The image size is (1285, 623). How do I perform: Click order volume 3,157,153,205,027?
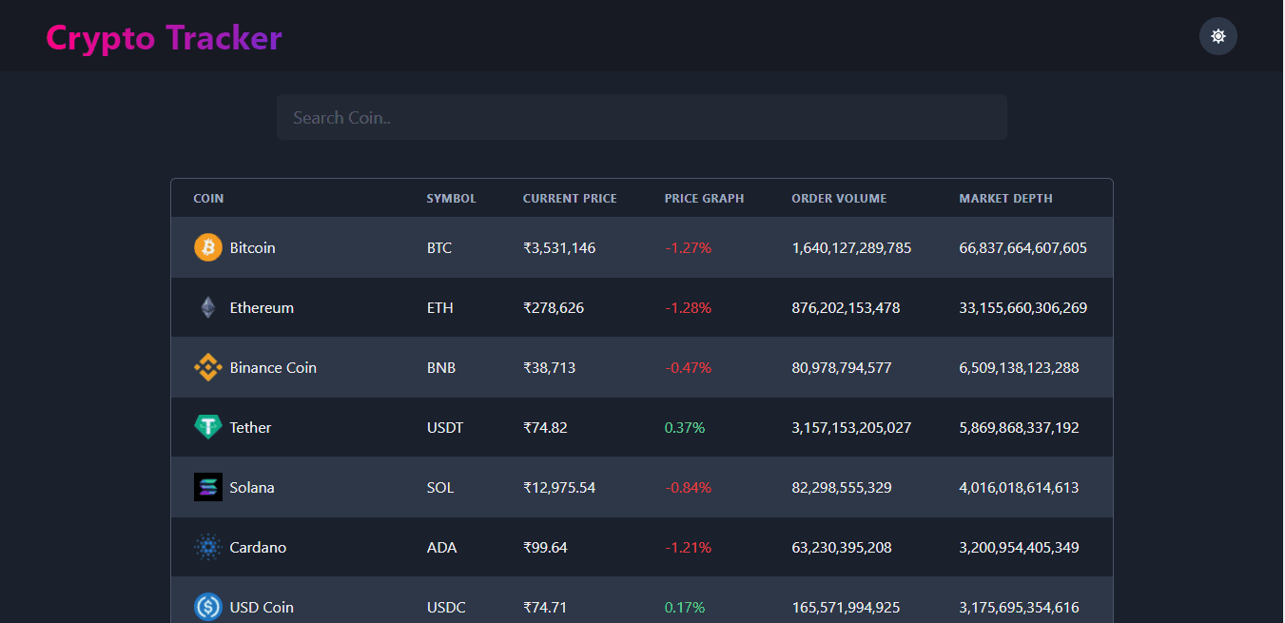pos(851,427)
